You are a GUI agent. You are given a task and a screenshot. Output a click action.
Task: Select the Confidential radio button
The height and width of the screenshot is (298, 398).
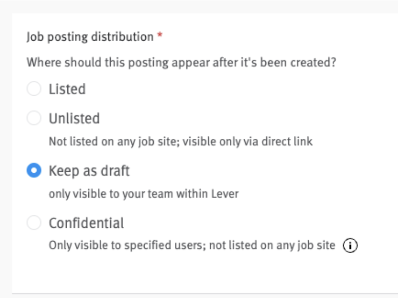pyautogui.click(x=34, y=222)
